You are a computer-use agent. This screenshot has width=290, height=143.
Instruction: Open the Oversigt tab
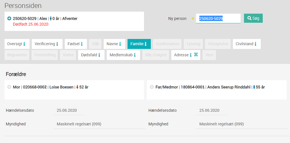pyautogui.click(x=17, y=44)
